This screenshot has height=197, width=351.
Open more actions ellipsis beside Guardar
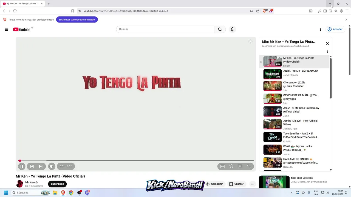(x=253, y=184)
